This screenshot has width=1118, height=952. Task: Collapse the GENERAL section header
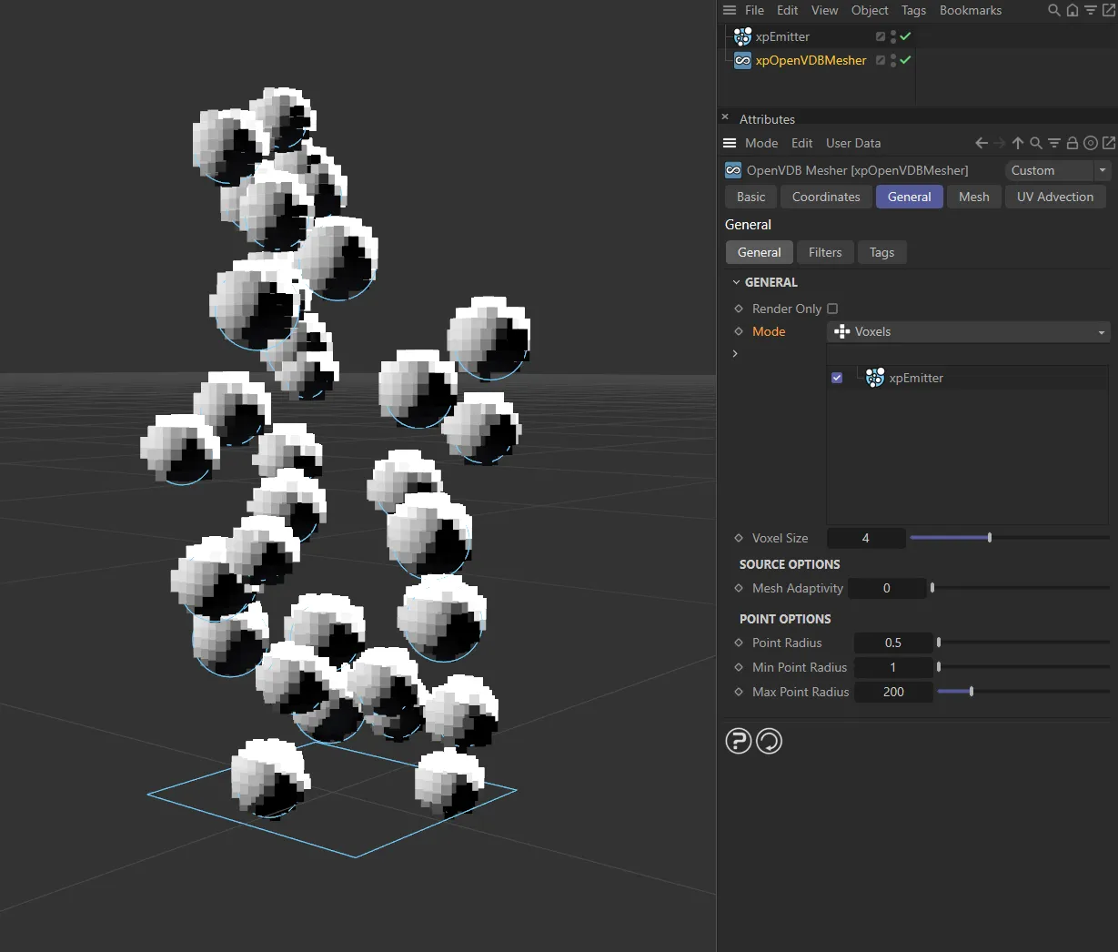737,282
